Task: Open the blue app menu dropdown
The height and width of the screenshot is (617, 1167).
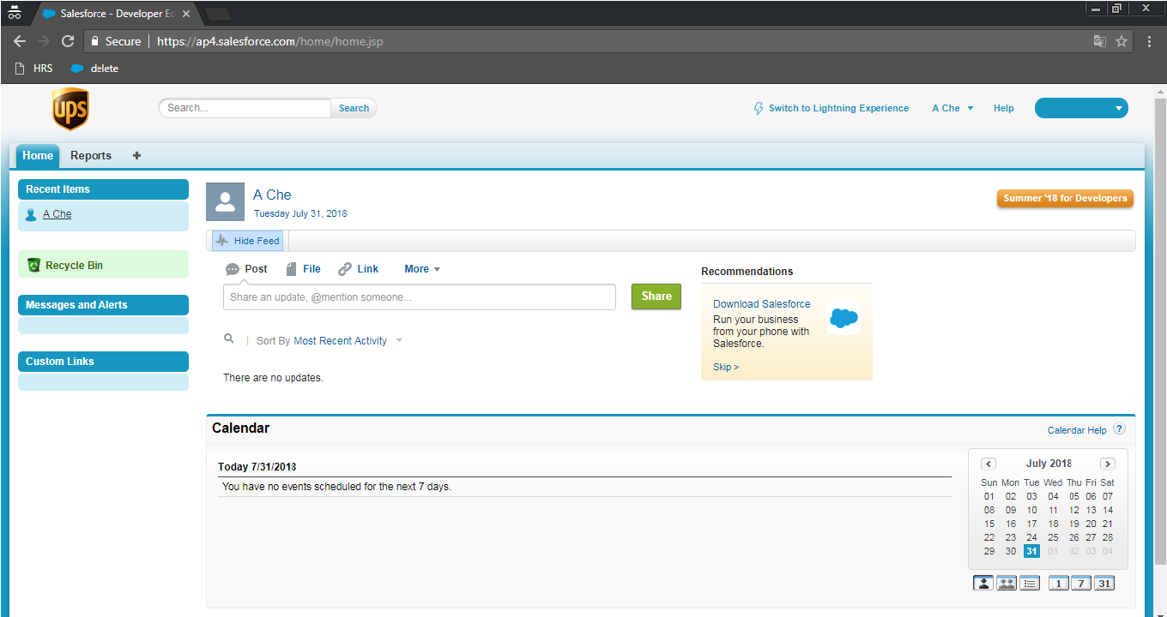Action: pos(1081,108)
